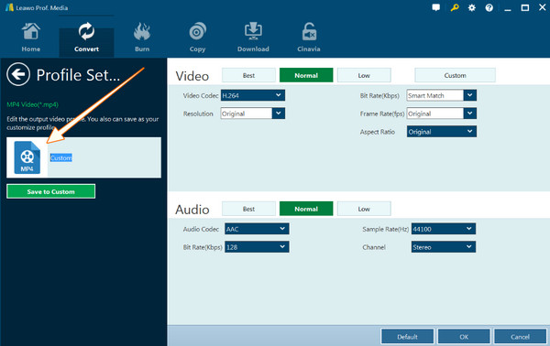Click the Bit Rate Smart Match text field
The height and width of the screenshot is (346, 550).
coord(435,95)
